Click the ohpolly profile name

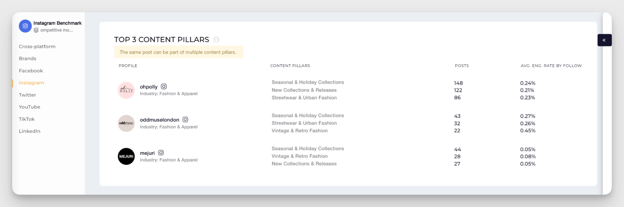click(x=149, y=87)
